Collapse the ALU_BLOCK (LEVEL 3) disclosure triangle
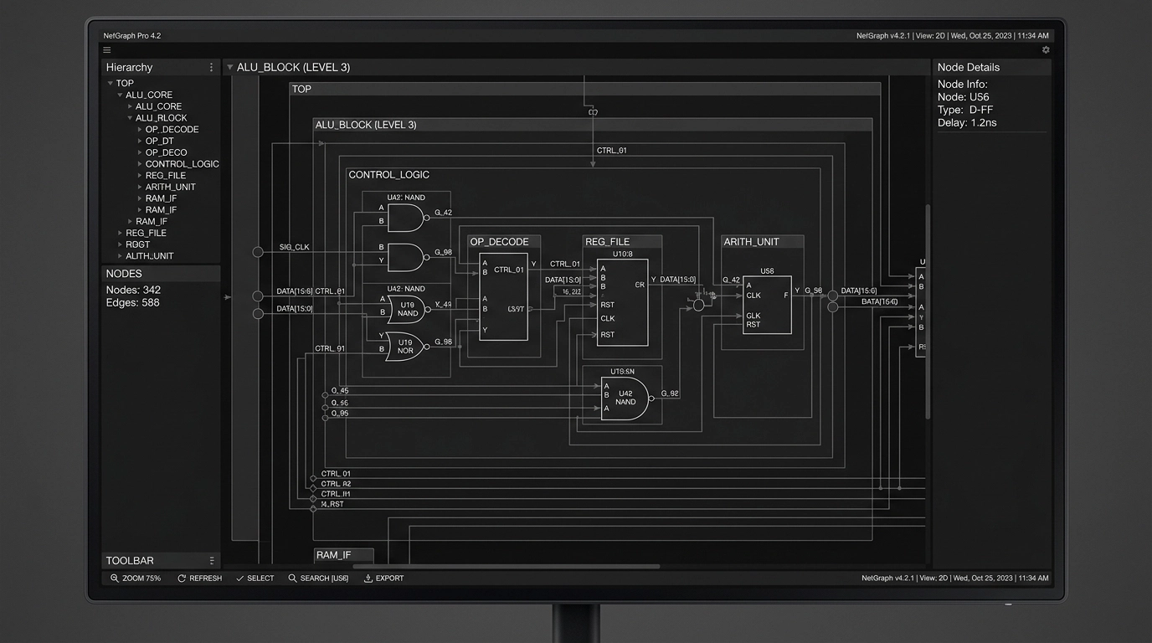Image resolution: width=1152 pixels, height=643 pixels. coord(229,67)
